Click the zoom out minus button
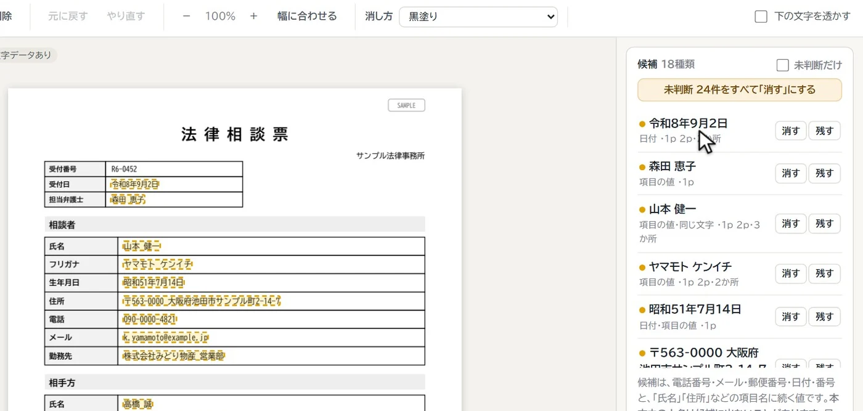 (186, 17)
